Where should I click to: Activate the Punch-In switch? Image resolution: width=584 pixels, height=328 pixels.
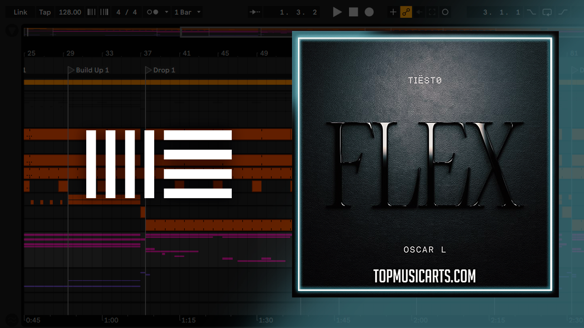(x=531, y=12)
